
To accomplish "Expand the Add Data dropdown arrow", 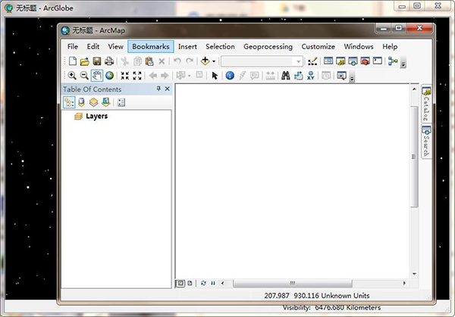I will (x=214, y=61).
